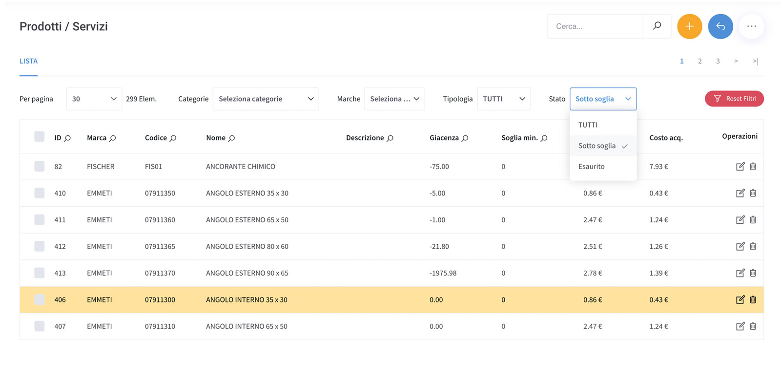This screenshot has width=781, height=365.
Task: Click the search magnifier icon
Action: [657, 26]
